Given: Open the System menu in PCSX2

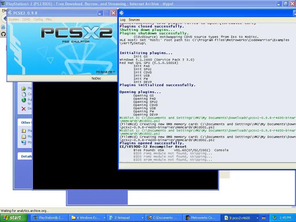Looking at the screenshot, I should pyautogui.click(x=14, y=19).
